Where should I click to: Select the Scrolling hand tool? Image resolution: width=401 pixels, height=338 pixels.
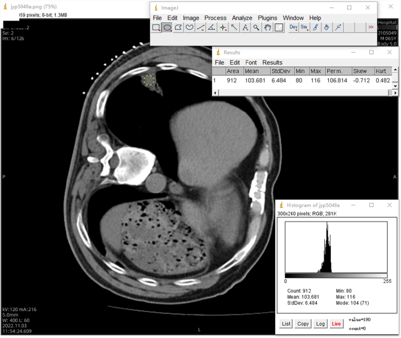[268, 27]
